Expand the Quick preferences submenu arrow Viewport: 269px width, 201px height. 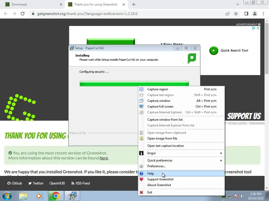point(221,160)
